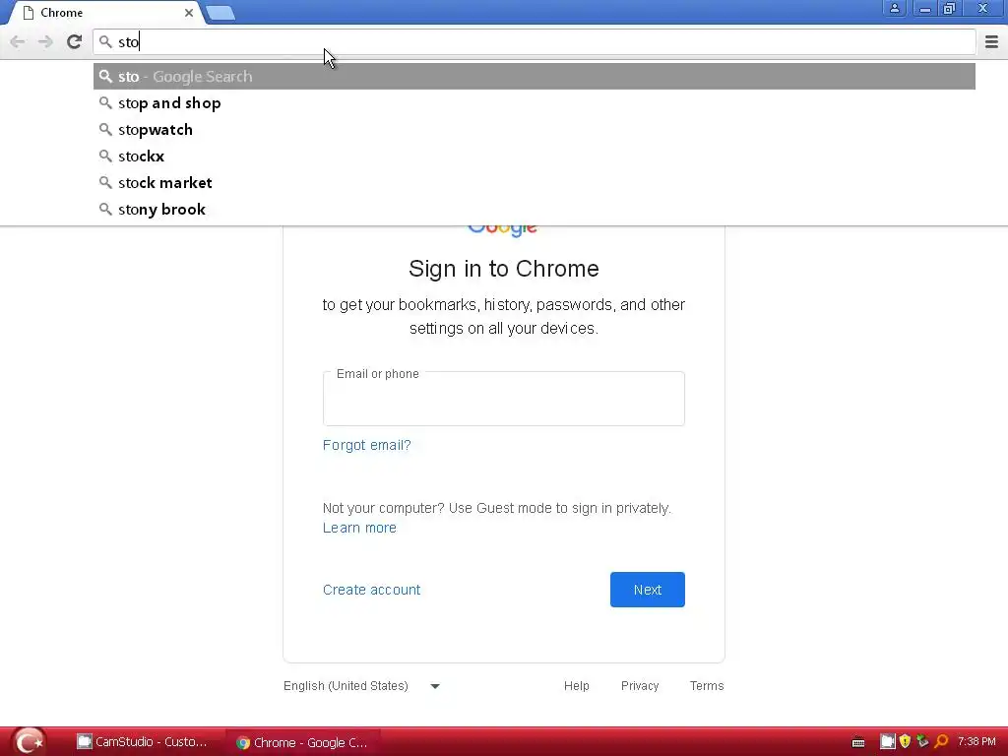Click the 'Create account' link

coord(371,590)
